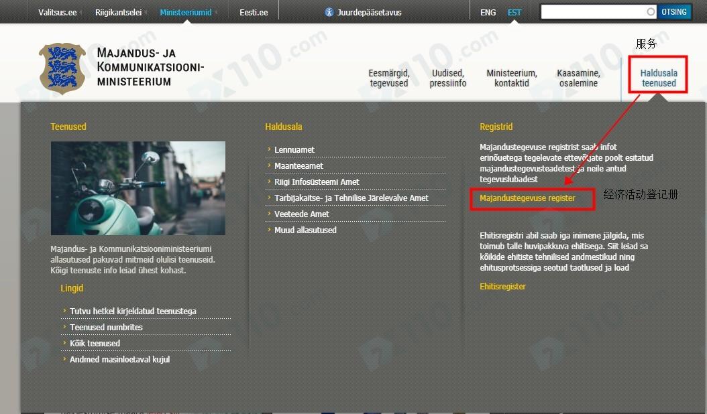Open the Eesmärgid, tegevused menu
The height and width of the screenshot is (414, 707).
pyautogui.click(x=389, y=78)
